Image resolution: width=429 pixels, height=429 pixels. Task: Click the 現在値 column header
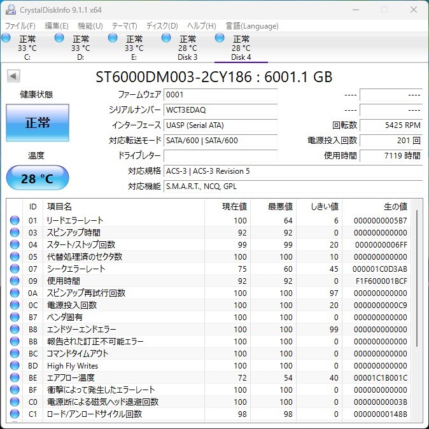click(x=227, y=207)
